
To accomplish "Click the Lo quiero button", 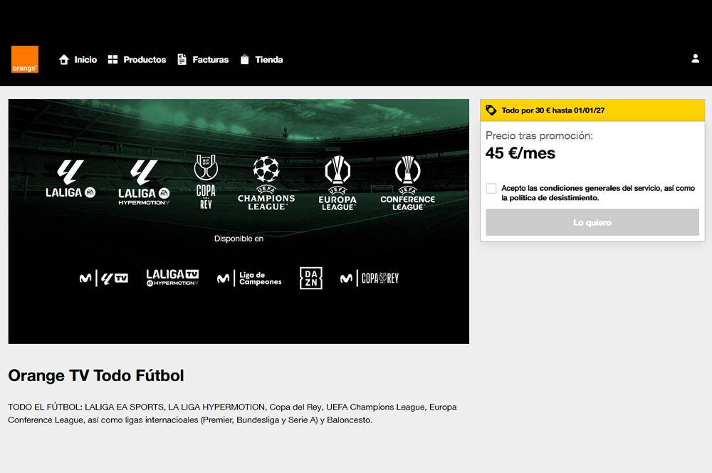I will (x=592, y=223).
